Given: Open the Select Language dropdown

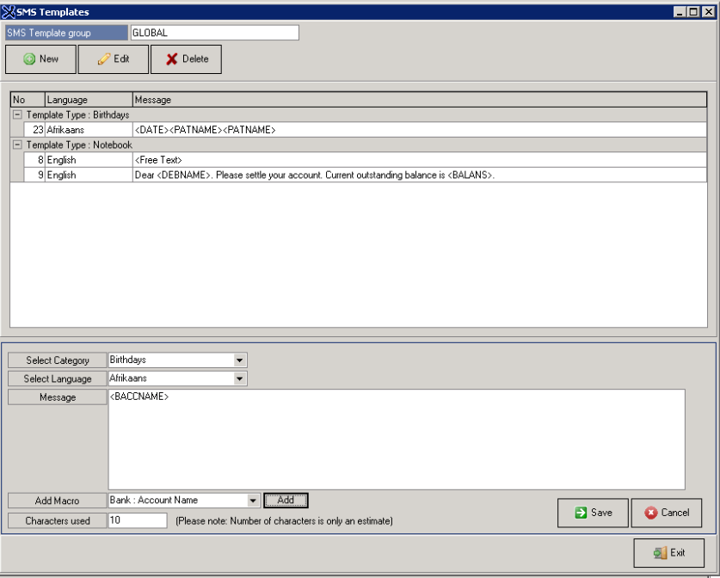Looking at the screenshot, I should 240,378.
